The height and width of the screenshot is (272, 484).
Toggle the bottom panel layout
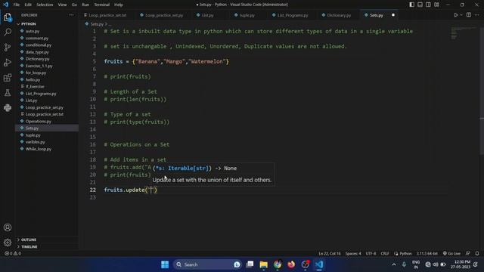(420, 5)
